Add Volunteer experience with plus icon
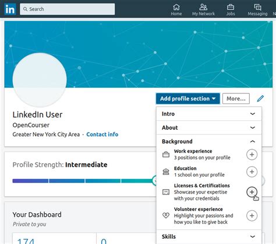The width and height of the screenshot is (276, 244). pos(252,216)
